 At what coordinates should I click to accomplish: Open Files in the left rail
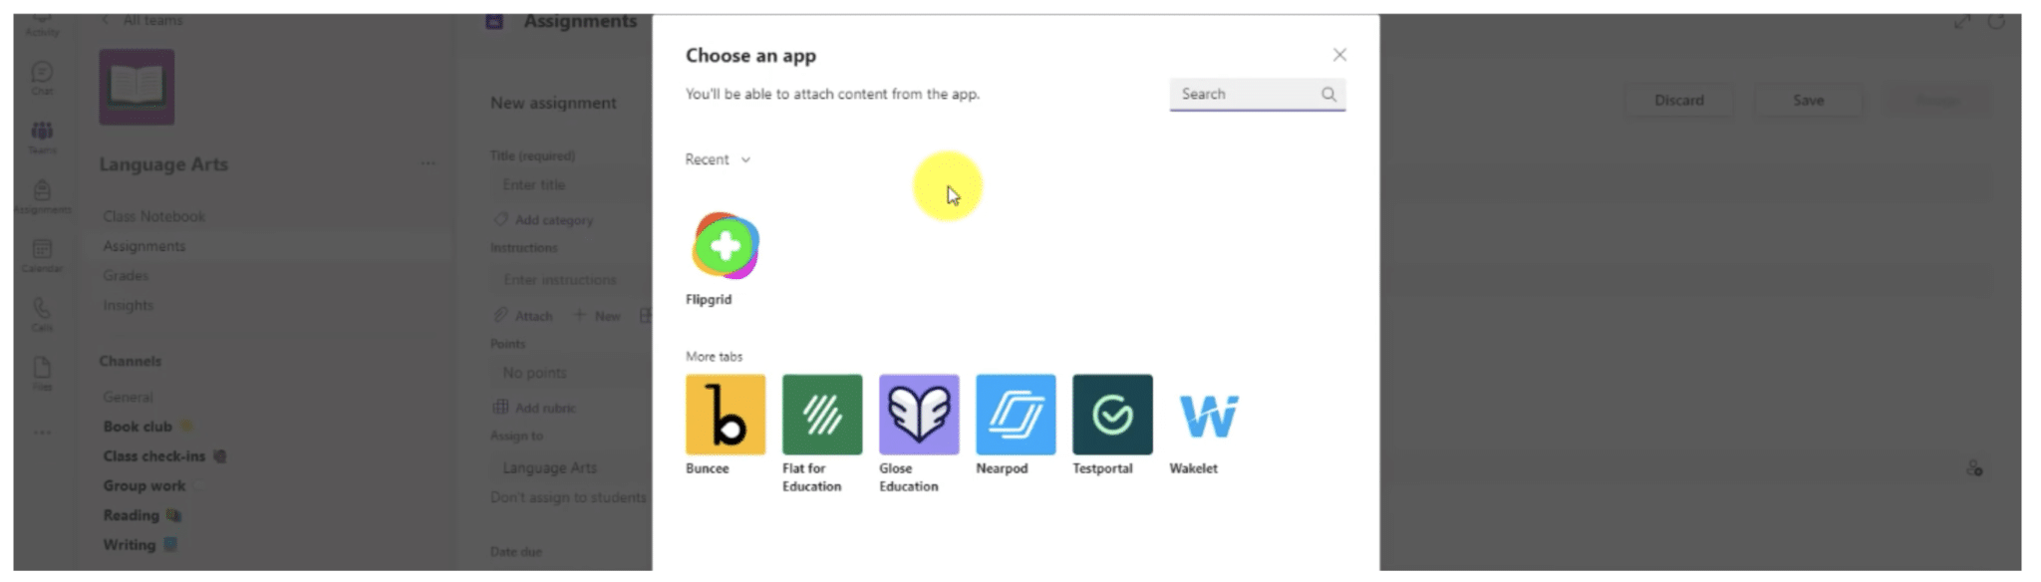coord(42,373)
